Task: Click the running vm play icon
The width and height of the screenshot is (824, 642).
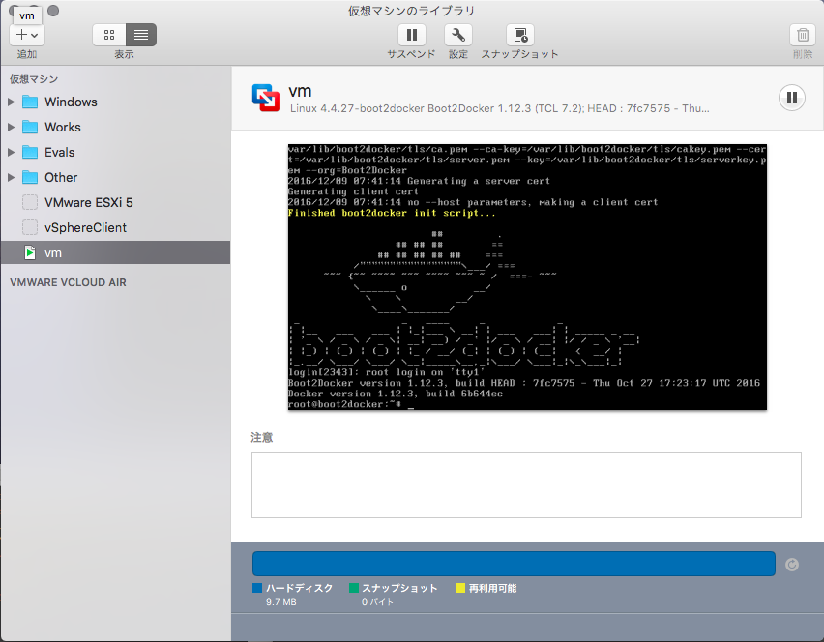Action: tap(30, 252)
